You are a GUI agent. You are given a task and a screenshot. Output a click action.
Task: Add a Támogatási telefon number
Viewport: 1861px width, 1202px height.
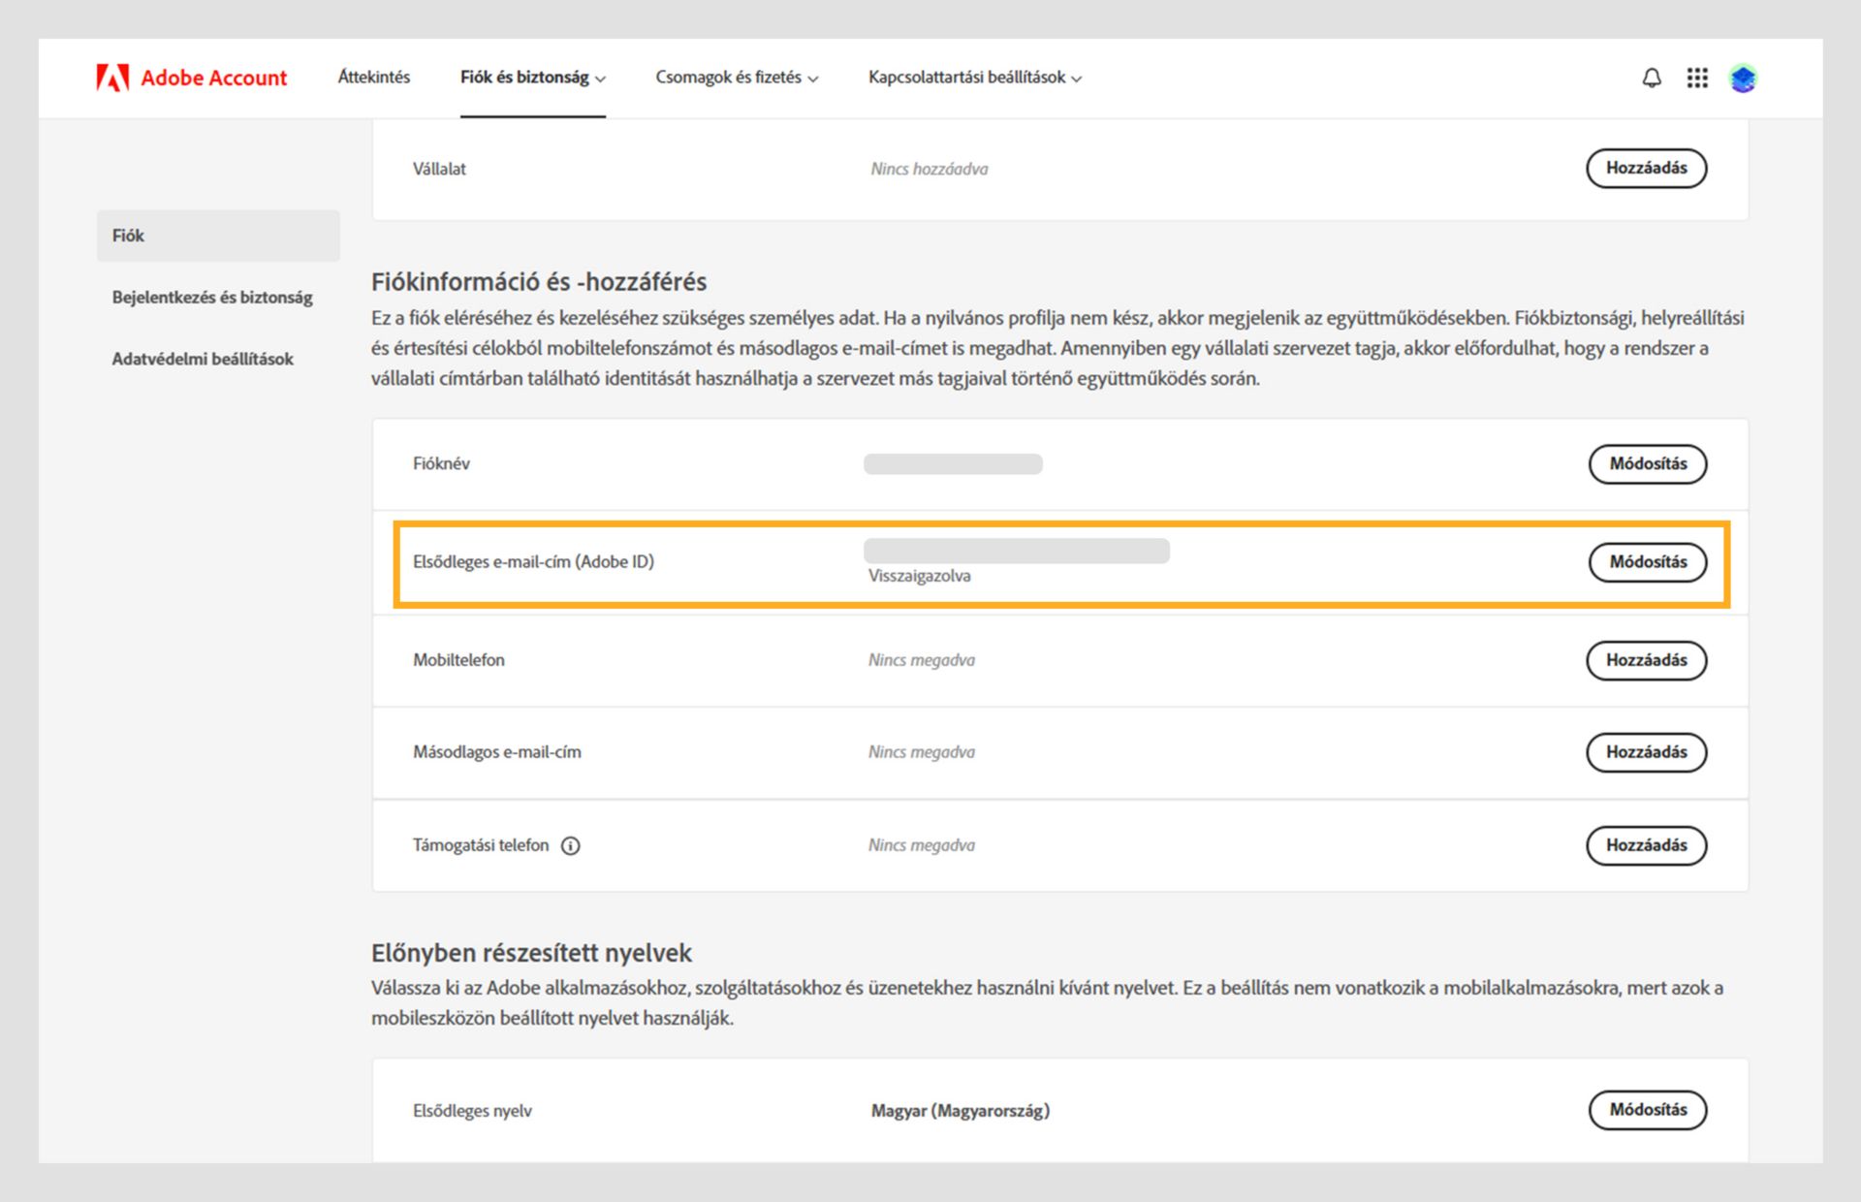1646,845
